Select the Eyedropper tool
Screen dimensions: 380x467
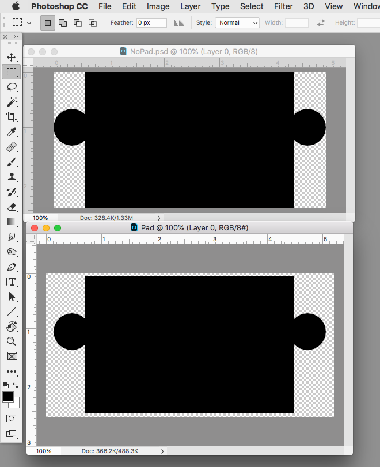[12, 132]
